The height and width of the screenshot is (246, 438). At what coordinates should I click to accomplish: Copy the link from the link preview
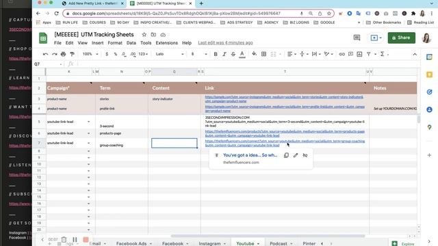click(x=286, y=155)
